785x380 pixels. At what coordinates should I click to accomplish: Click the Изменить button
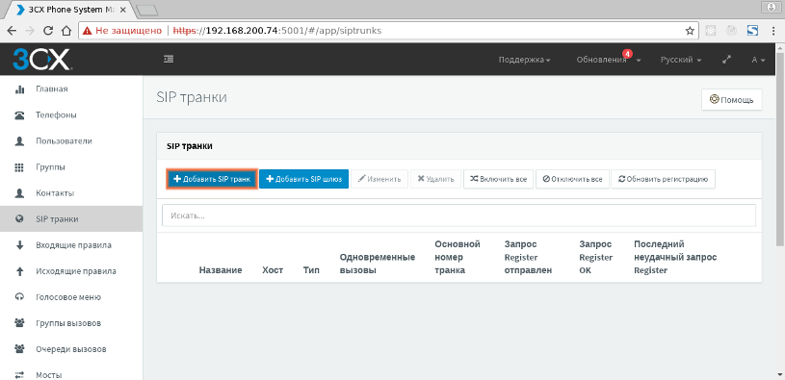coord(379,179)
